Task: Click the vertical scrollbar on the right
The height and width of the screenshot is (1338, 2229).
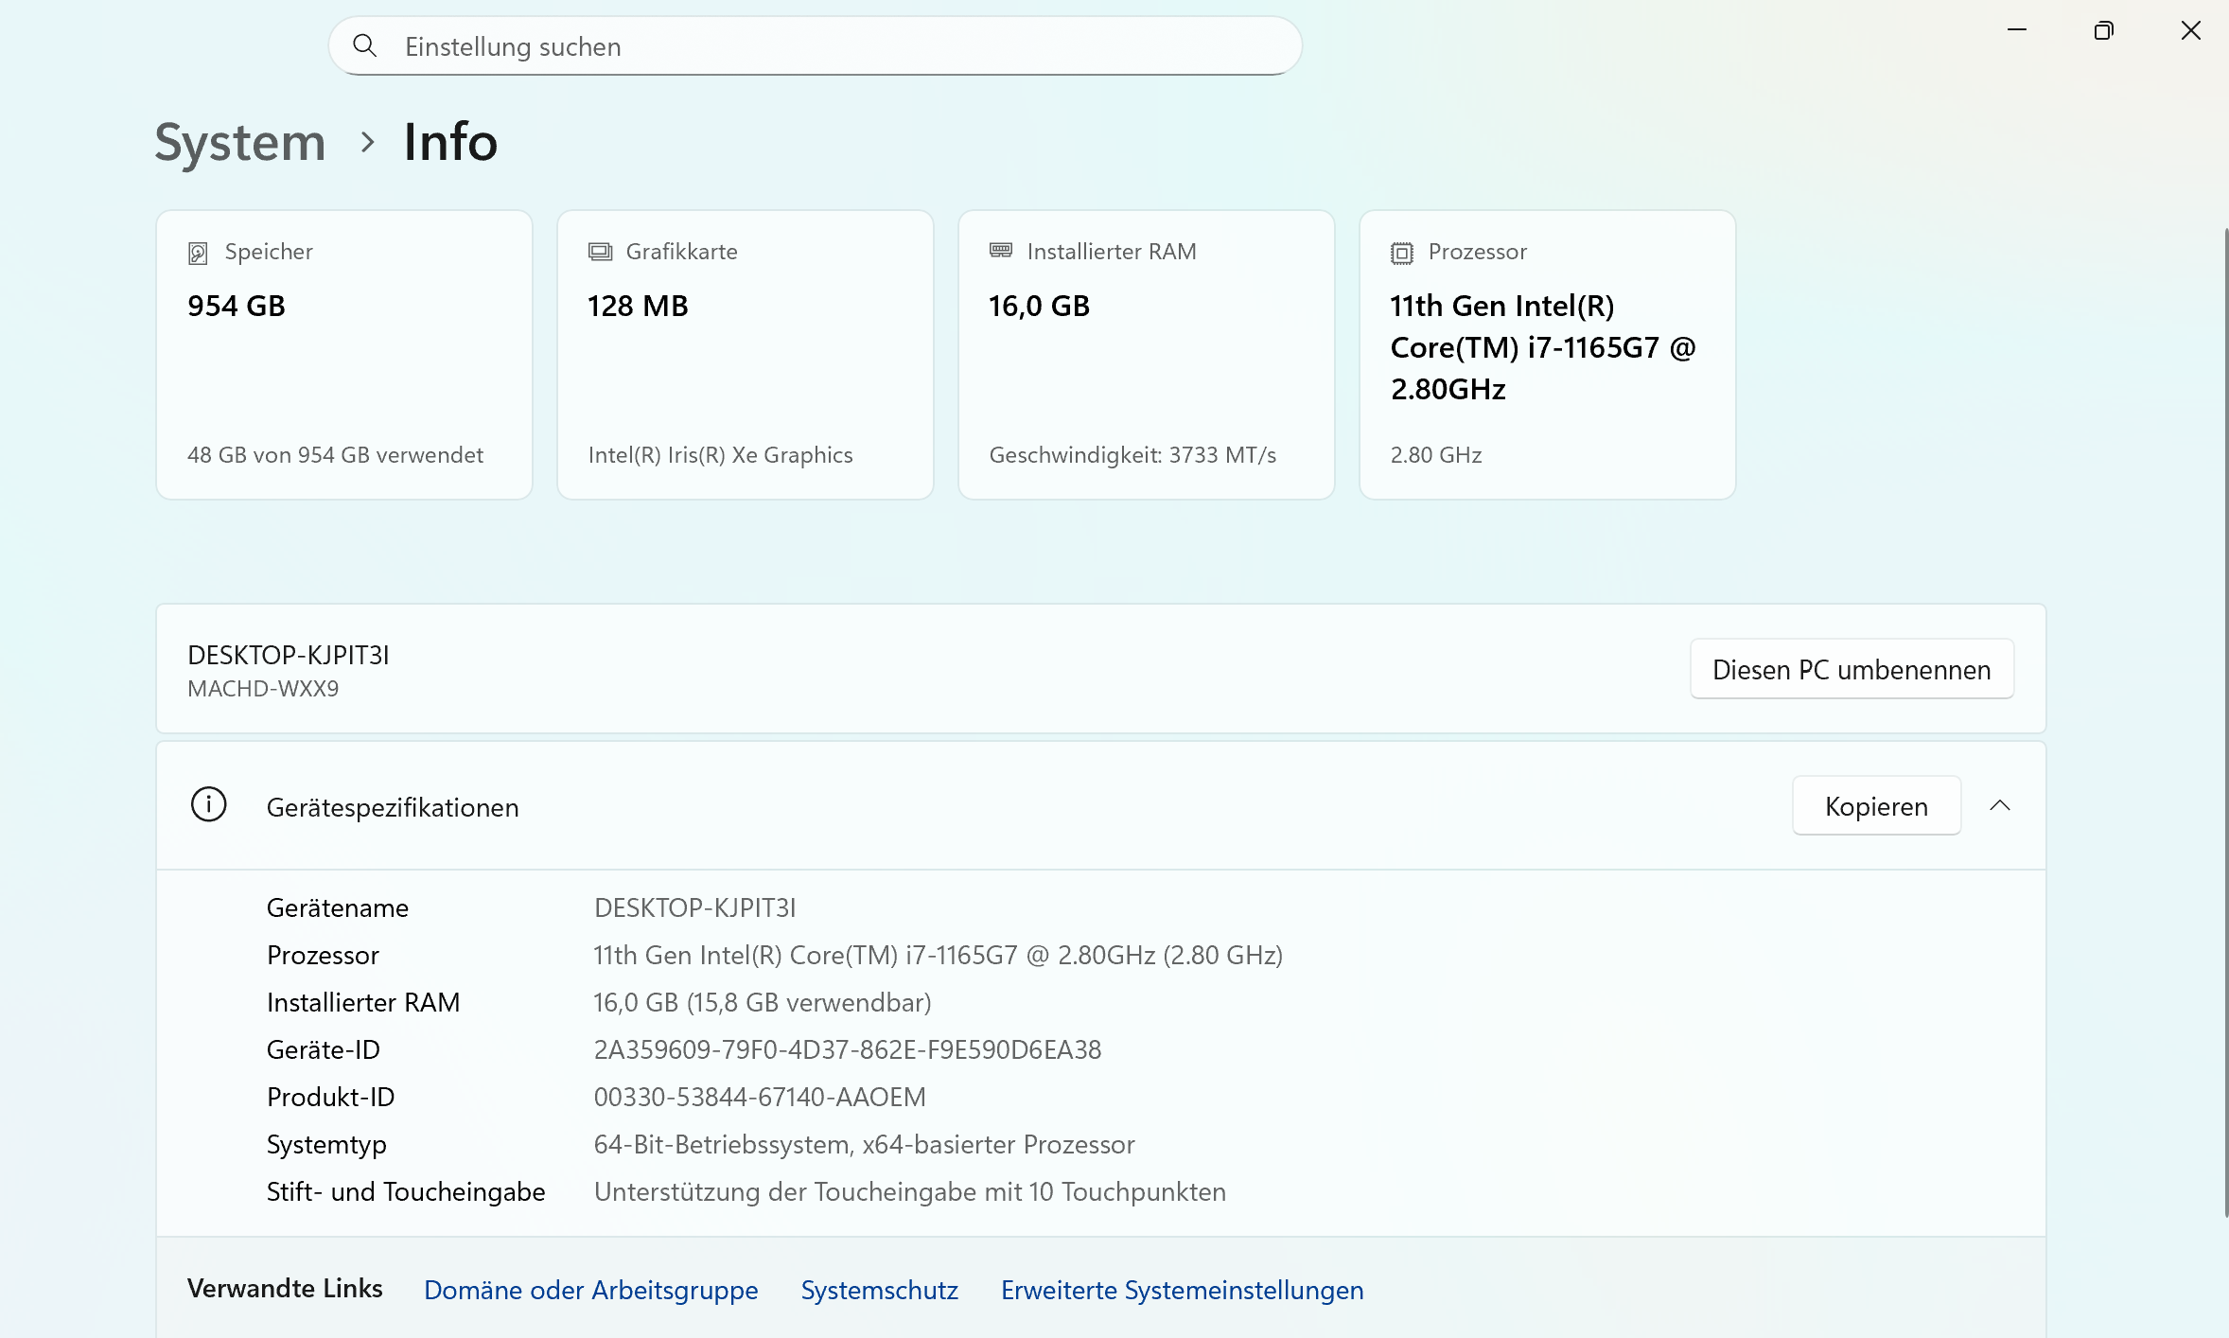Action: click(x=2225, y=722)
